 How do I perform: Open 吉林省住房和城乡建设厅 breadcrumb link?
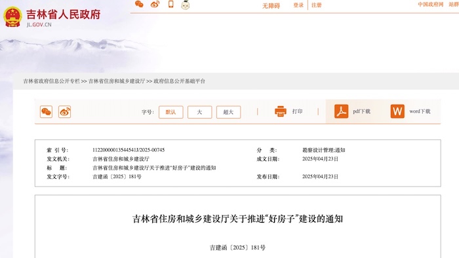pyautogui.click(x=117, y=81)
